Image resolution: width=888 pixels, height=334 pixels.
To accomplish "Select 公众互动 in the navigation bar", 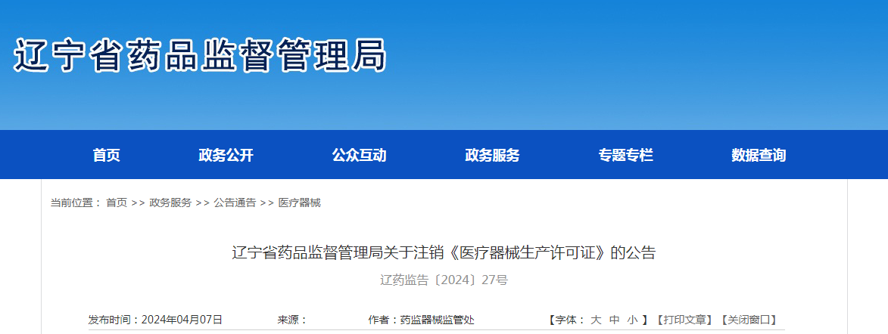I will pyautogui.click(x=359, y=155).
